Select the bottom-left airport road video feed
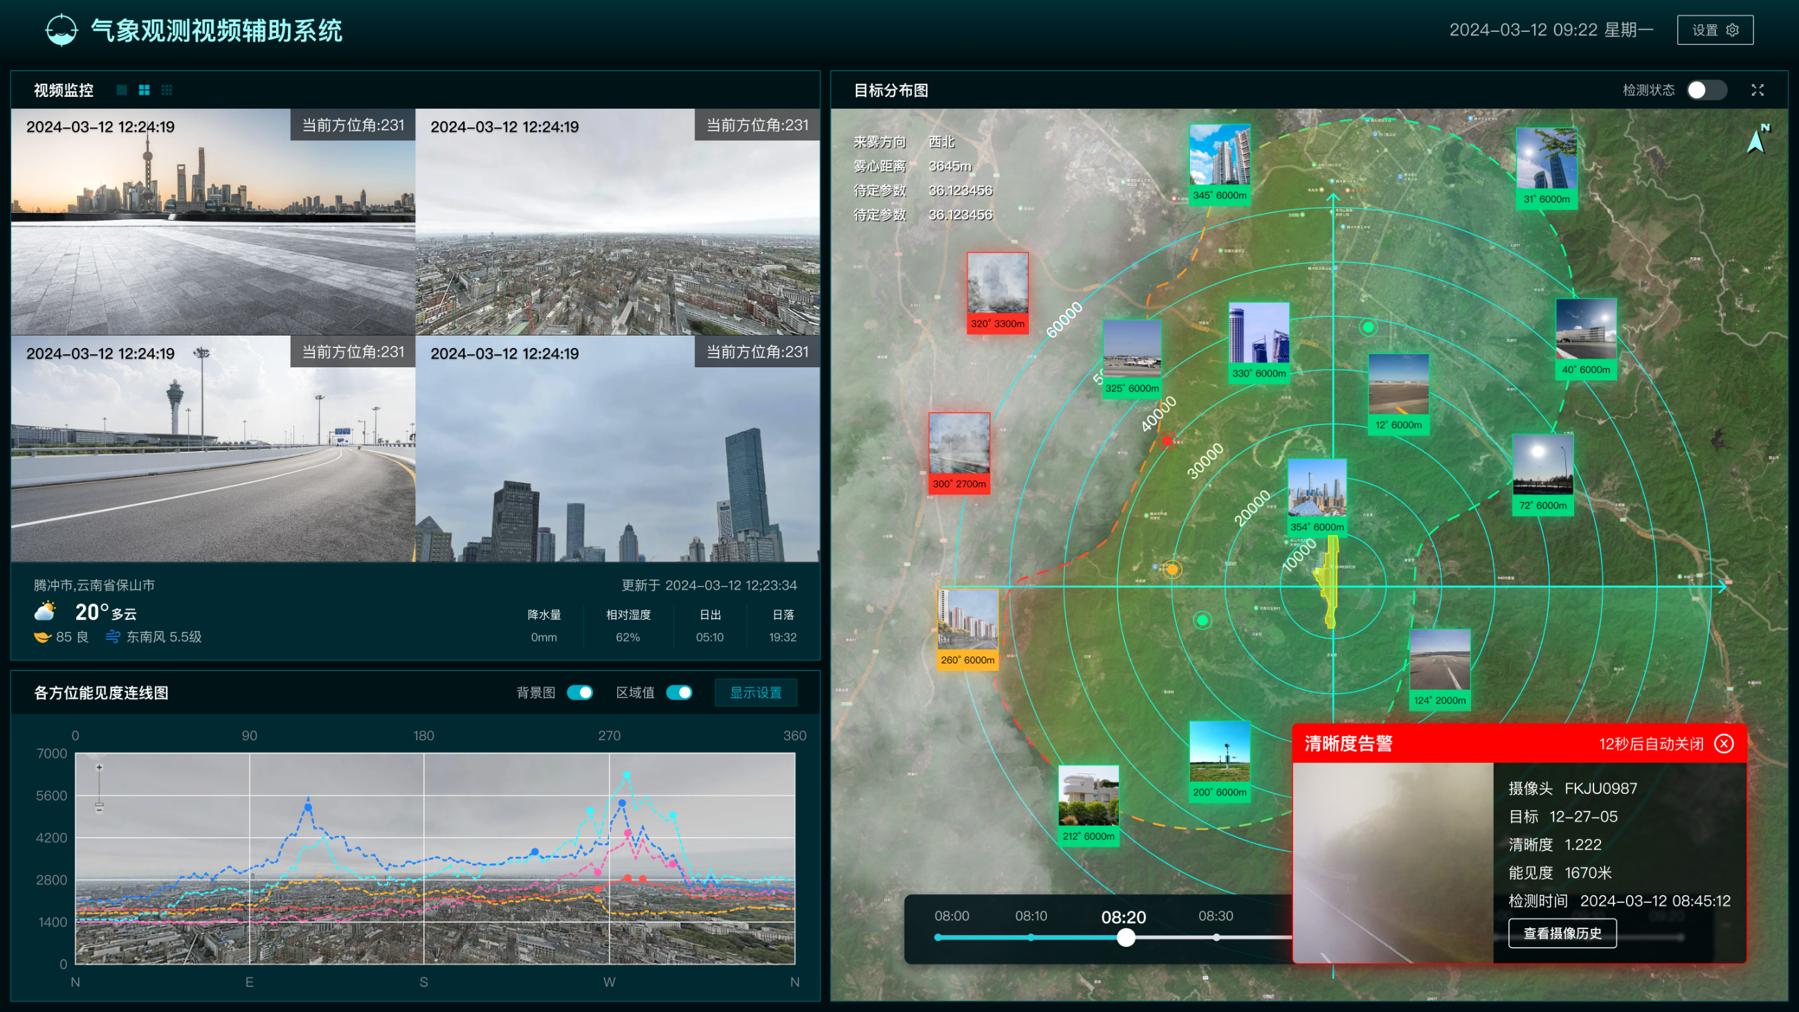 pyautogui.click(x=213, y=448)
